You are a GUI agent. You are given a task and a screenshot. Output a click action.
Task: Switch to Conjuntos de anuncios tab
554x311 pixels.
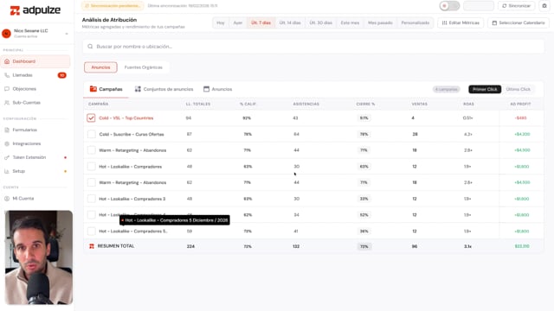[x=164, y=89]
